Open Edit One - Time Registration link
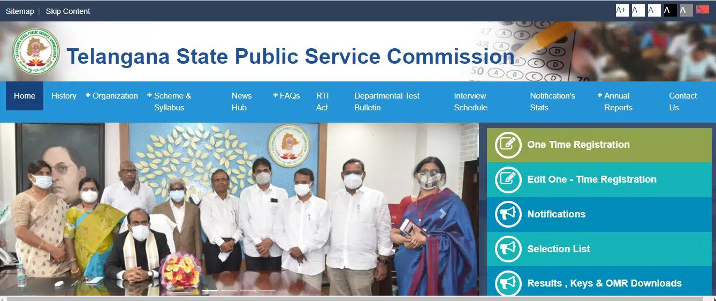 pyautogui.click(x=599, y=179)
